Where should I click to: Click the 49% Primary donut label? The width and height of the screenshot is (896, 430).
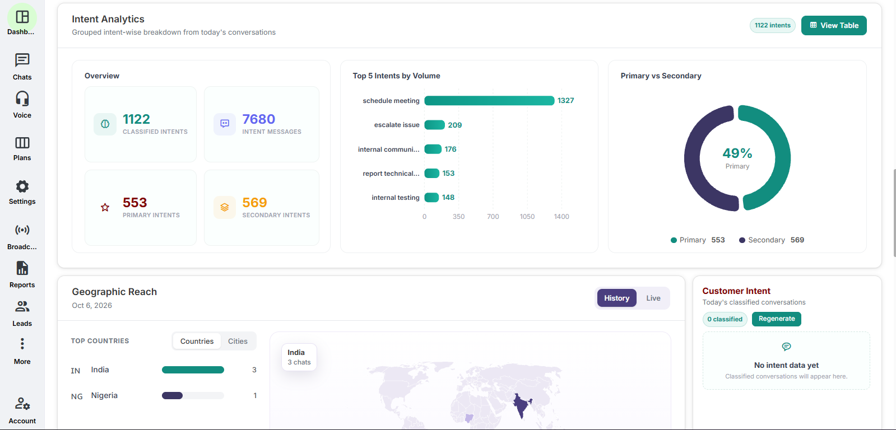pos(737,158)
